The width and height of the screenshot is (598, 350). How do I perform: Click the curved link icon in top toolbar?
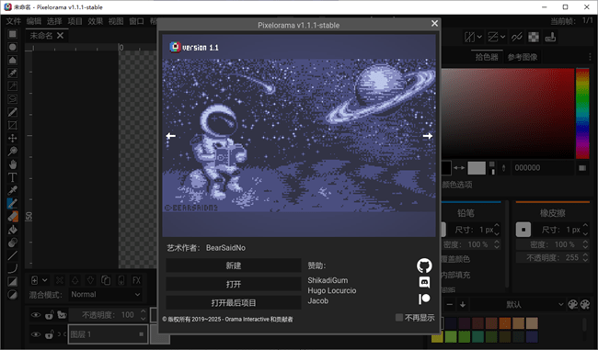(517, 37)
